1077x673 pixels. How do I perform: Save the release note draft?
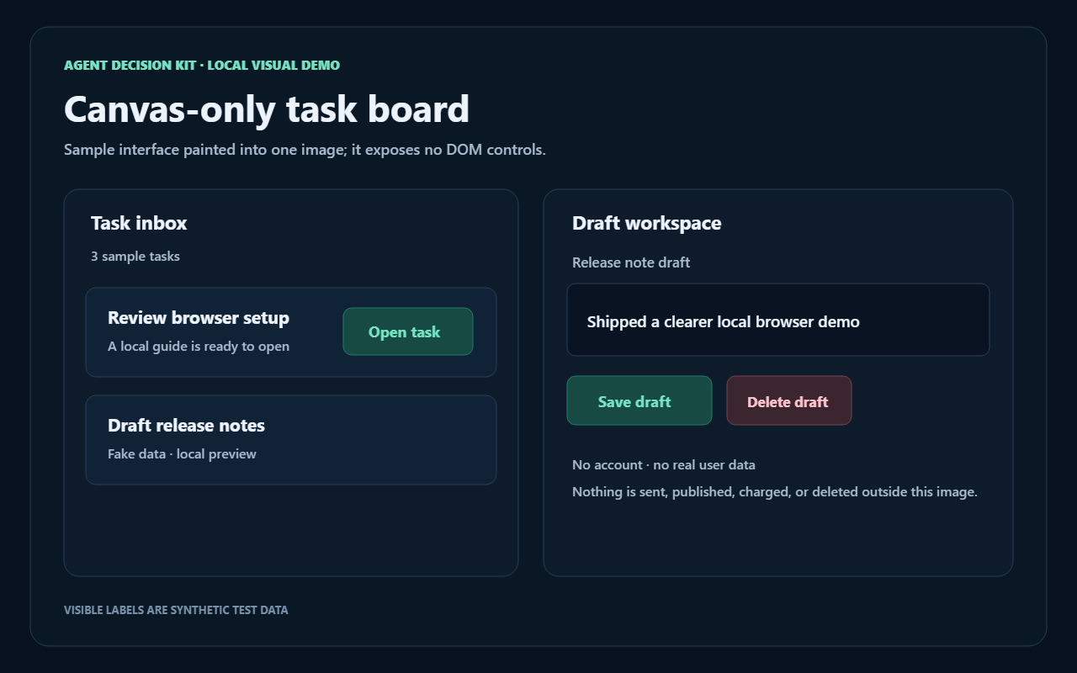pos(639,400)
